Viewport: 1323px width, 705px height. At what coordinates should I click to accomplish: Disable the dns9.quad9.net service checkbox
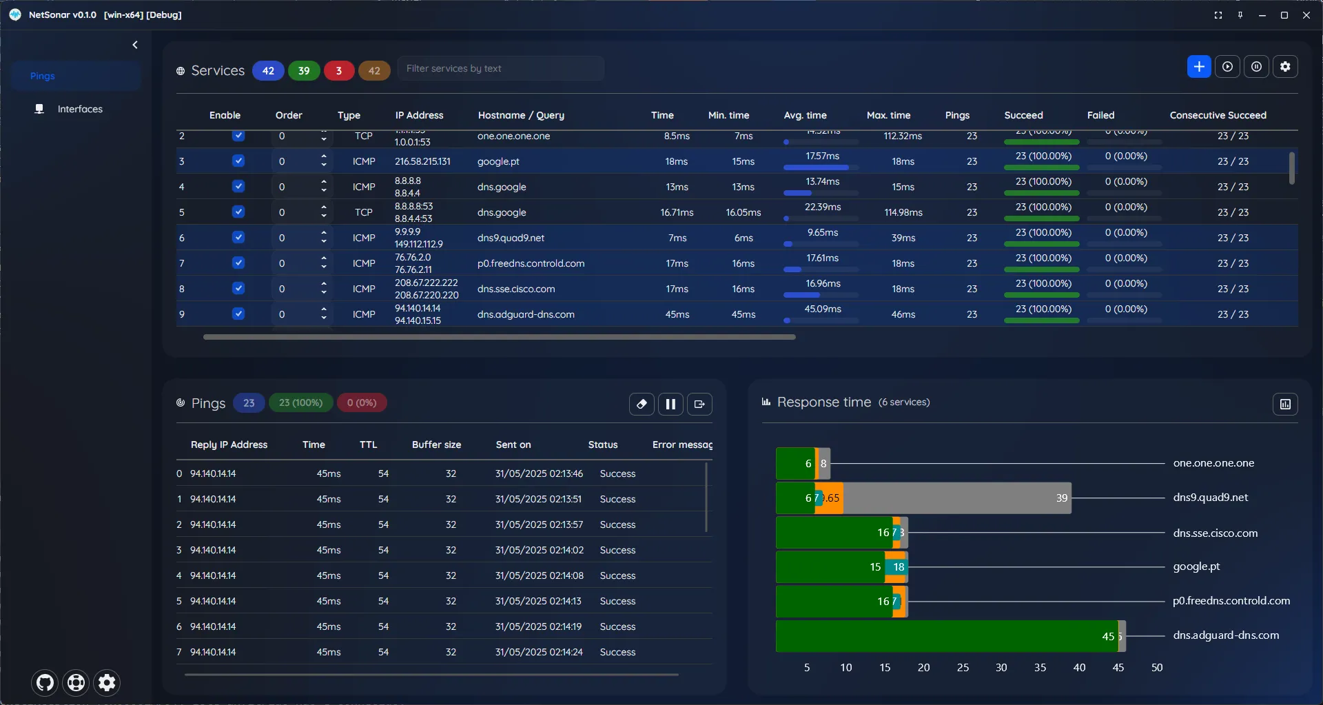238,238
